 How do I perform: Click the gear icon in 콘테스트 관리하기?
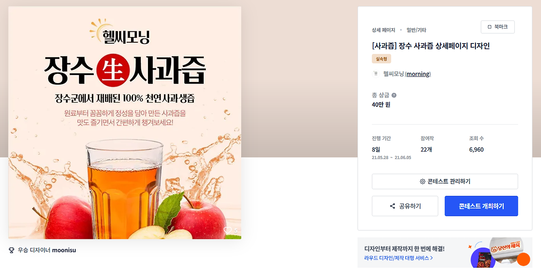422,182
